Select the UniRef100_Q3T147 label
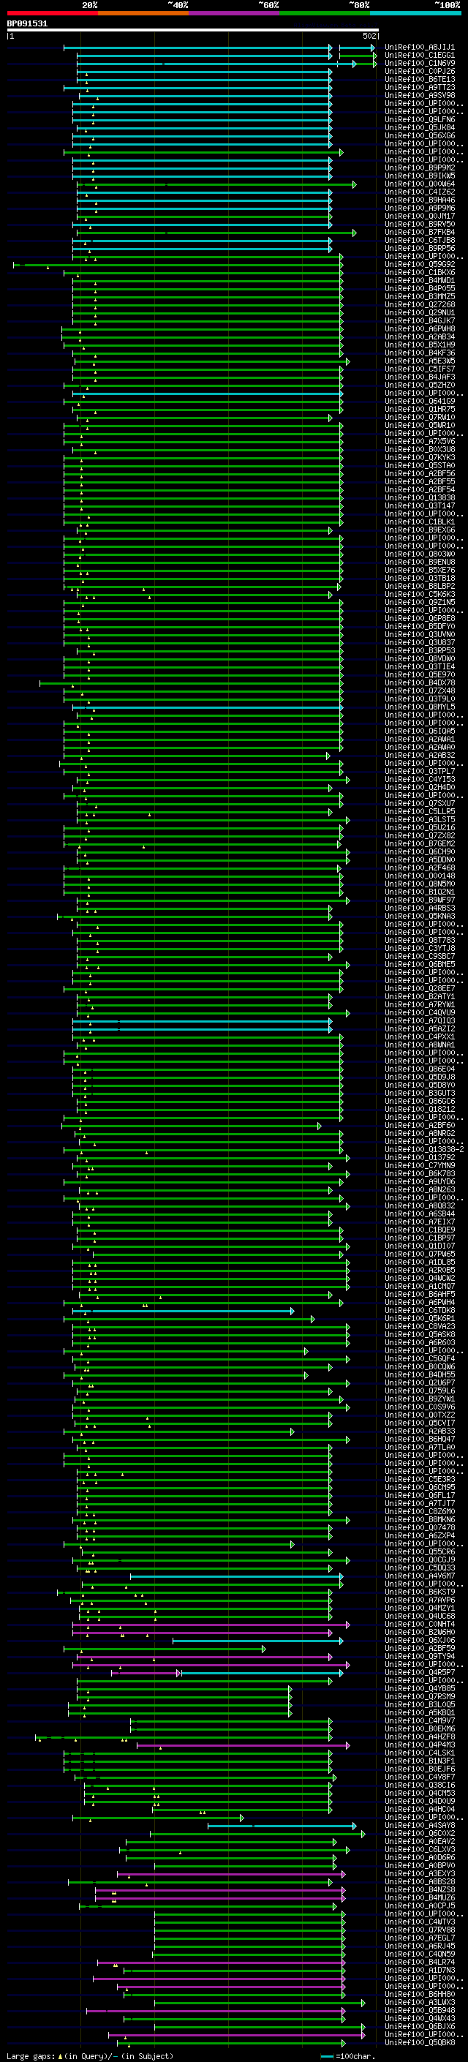 tap(419, 506)
